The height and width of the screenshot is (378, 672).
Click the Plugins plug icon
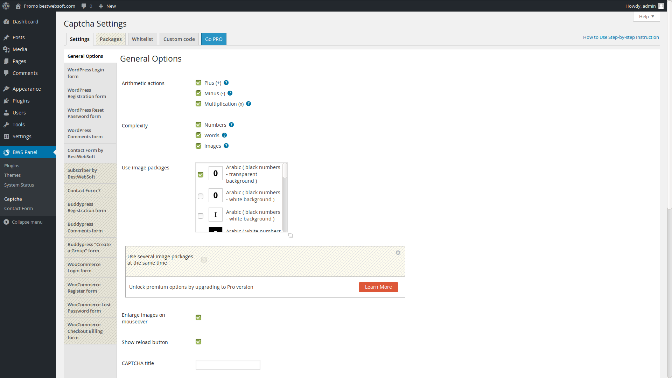pyautogui.click(x=6, y=101)
